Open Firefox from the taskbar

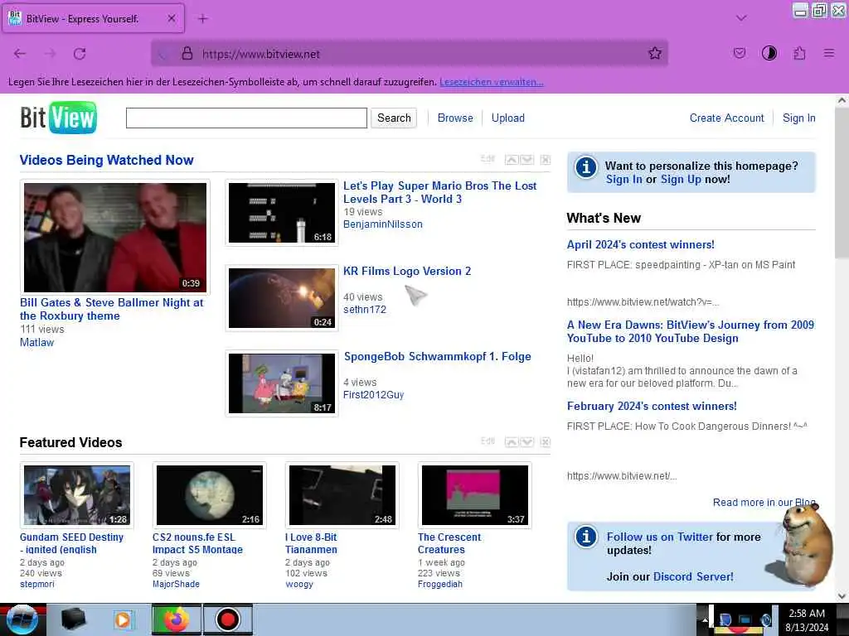[177, 619]
